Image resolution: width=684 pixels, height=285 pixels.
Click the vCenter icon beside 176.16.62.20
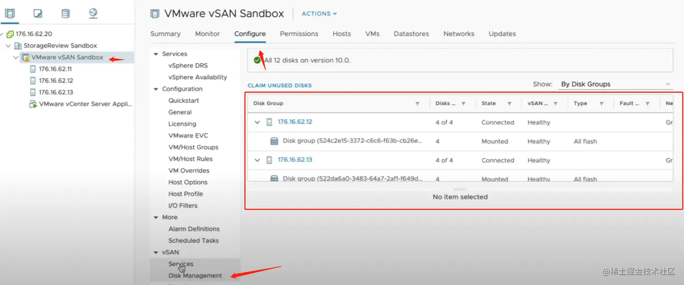coord(10,34)
